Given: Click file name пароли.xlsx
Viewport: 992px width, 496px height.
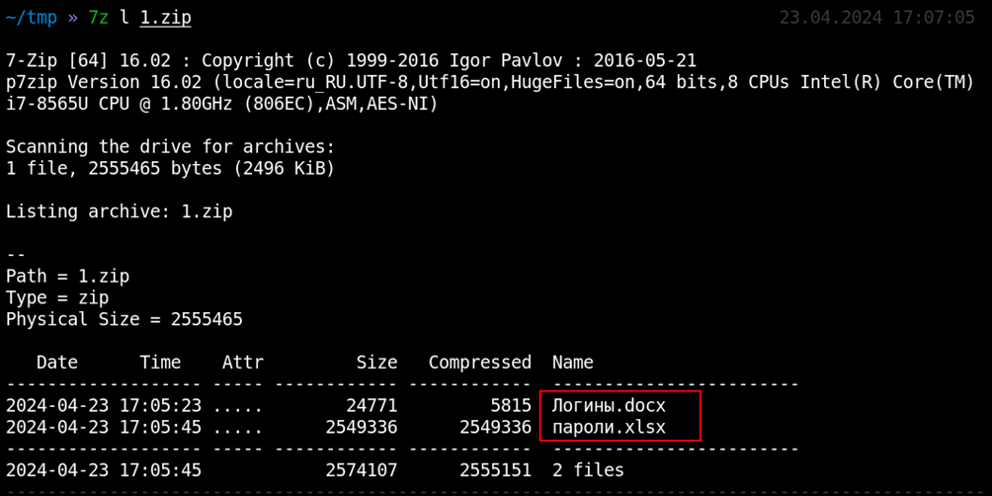Looking at the screenshot, I should pos(609,428).
